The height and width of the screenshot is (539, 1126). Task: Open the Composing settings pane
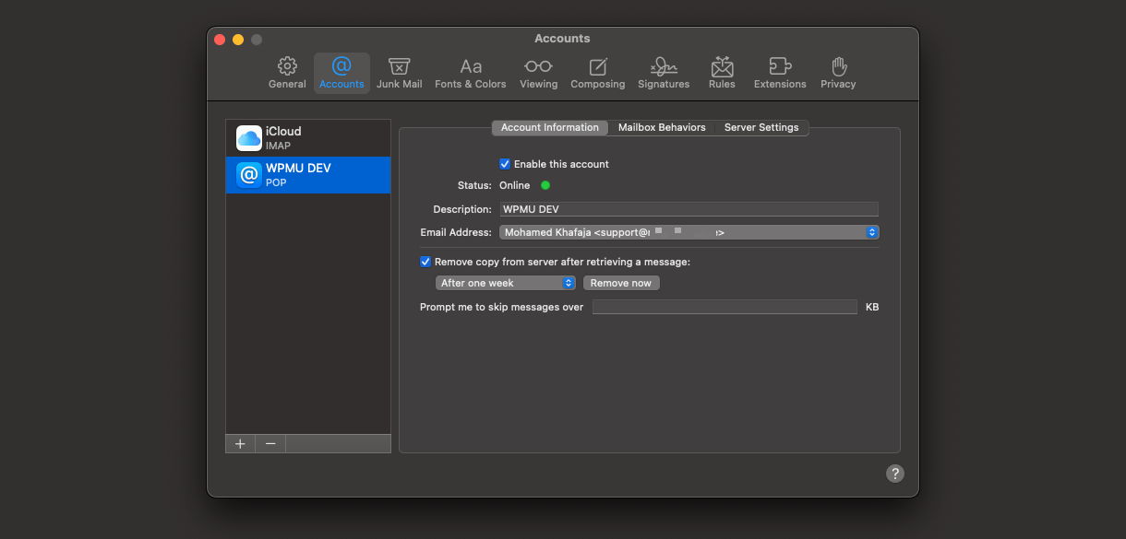coord(597,72)
